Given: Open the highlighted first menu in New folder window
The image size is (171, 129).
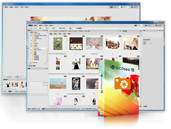Looking at the screenshot, I should 31,25.
